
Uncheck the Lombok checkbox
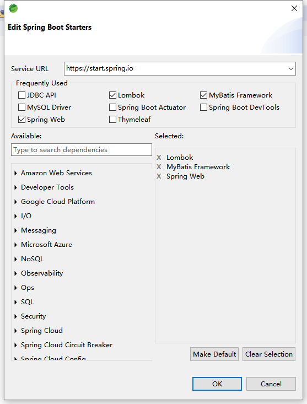click(x=112, y=95)
